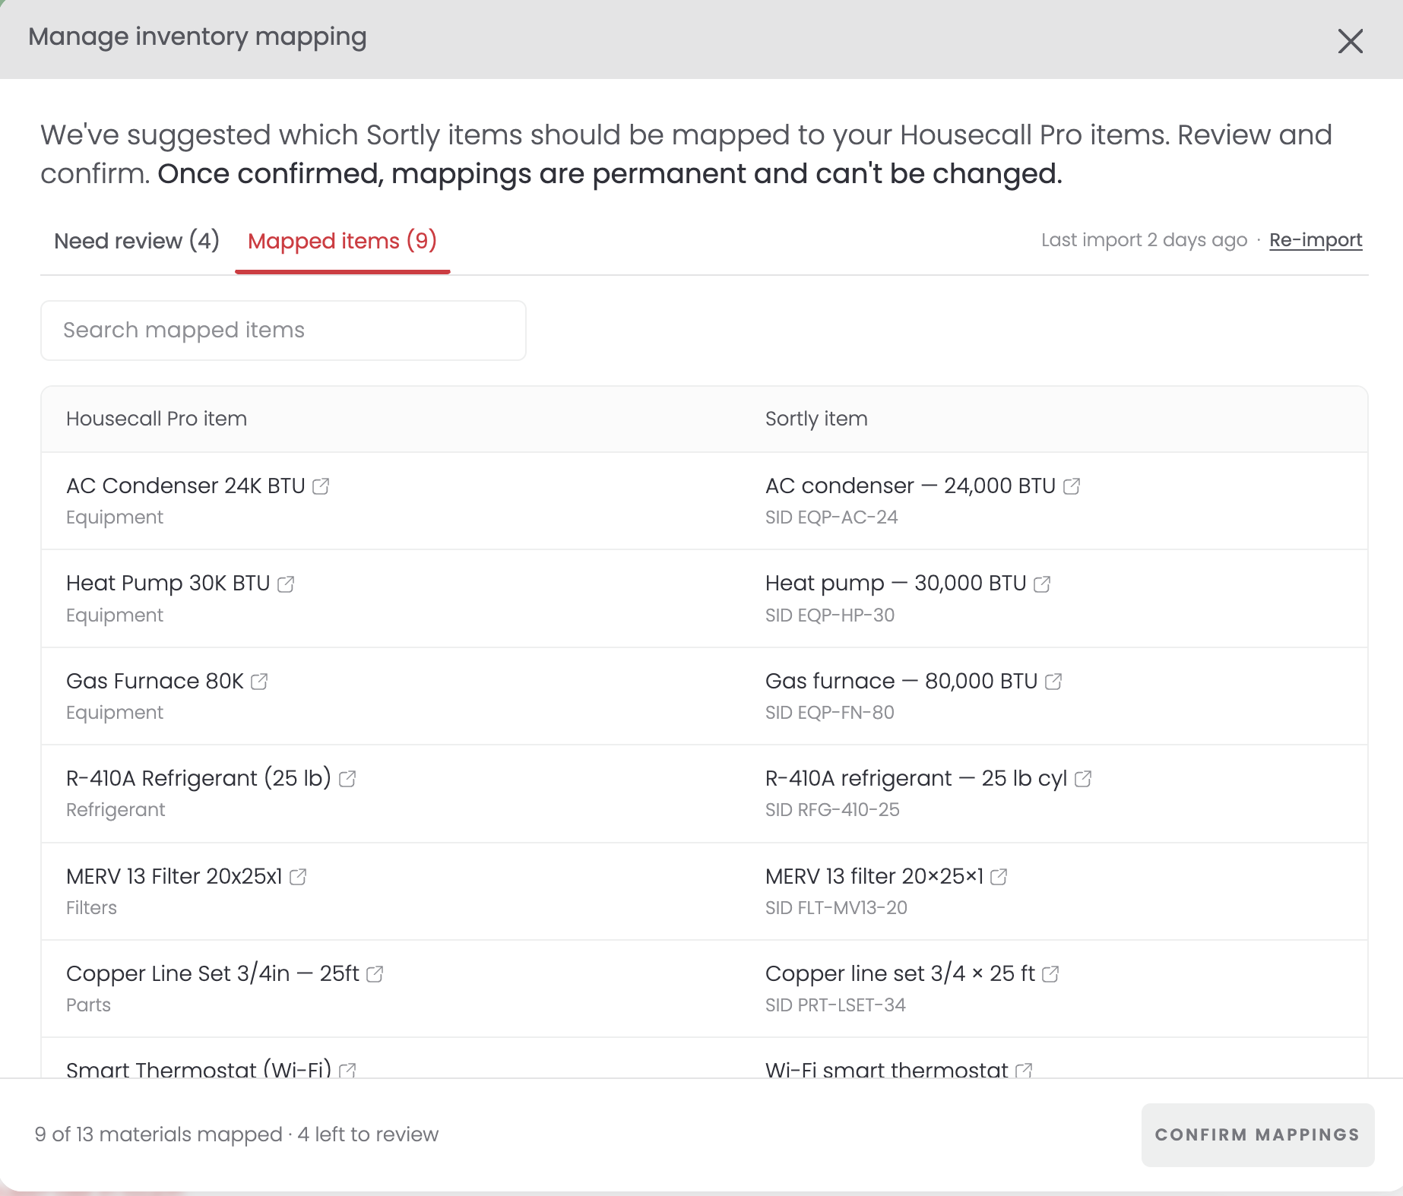Click the Re-import link
This screenshot has width=1403, height=1196.
tap(1316, 240)
